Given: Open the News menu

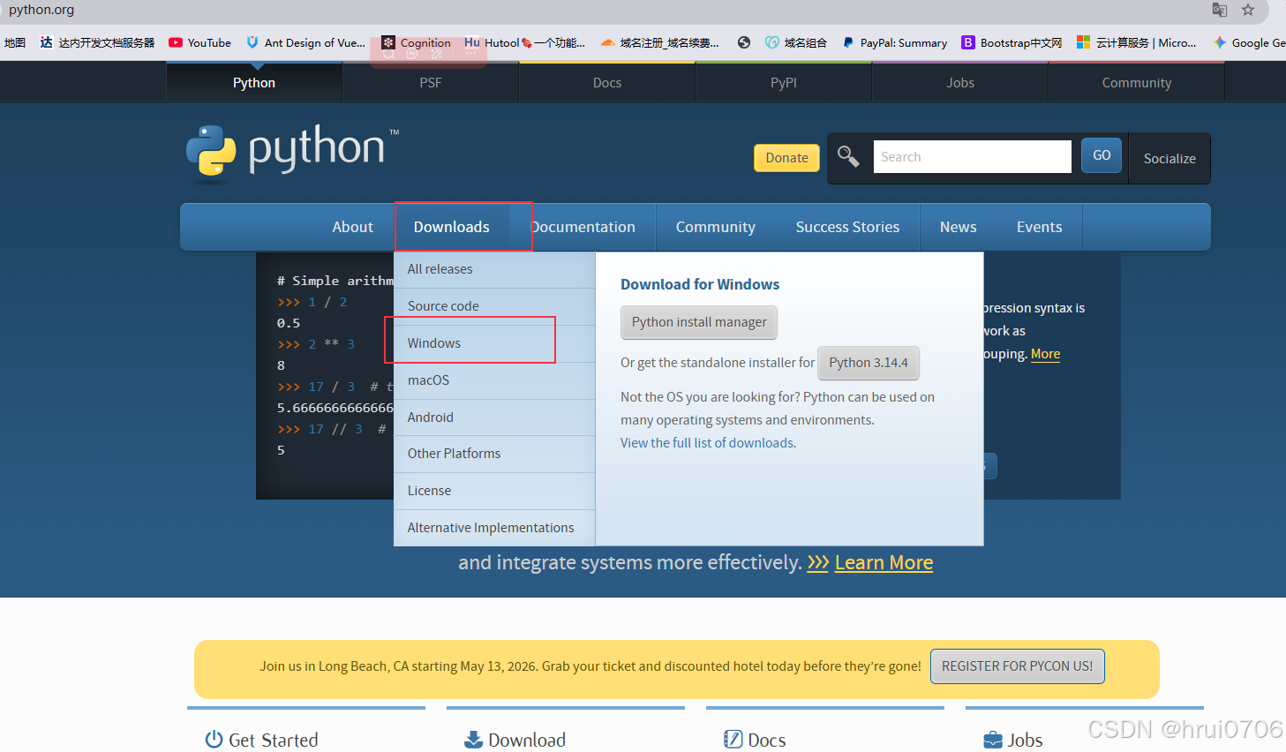Looking at the screenshot, I should click(958, 227).
